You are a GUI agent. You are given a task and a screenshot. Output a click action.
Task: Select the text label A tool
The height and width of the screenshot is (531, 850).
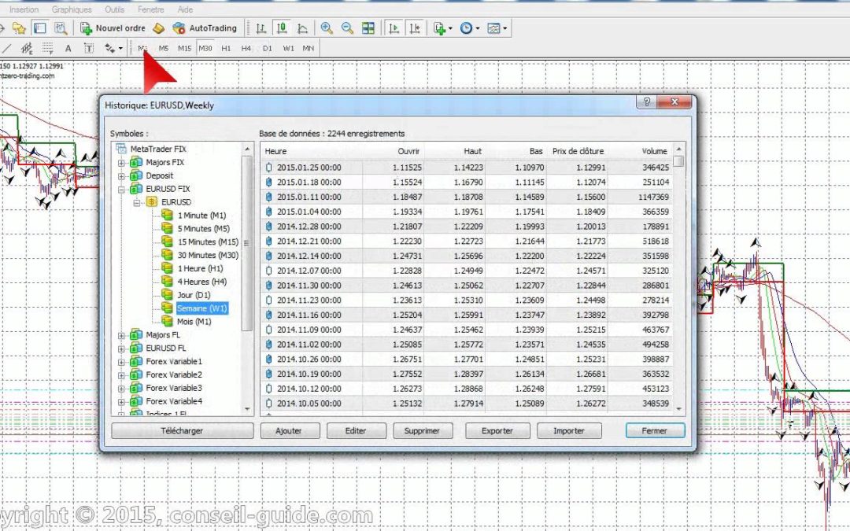pyautogui.click(x=68, y=49)
